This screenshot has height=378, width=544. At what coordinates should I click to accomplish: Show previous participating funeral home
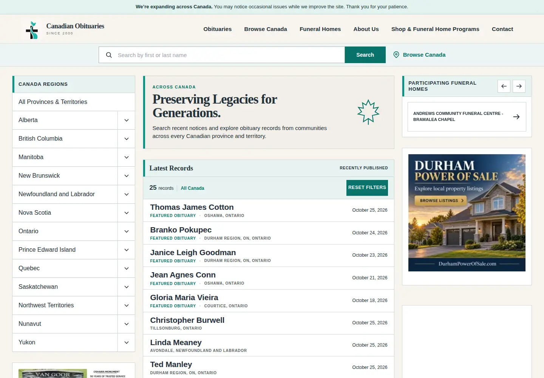click(x=504, y=86)
